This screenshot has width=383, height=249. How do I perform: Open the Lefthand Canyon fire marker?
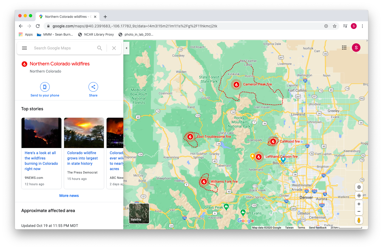259,157
